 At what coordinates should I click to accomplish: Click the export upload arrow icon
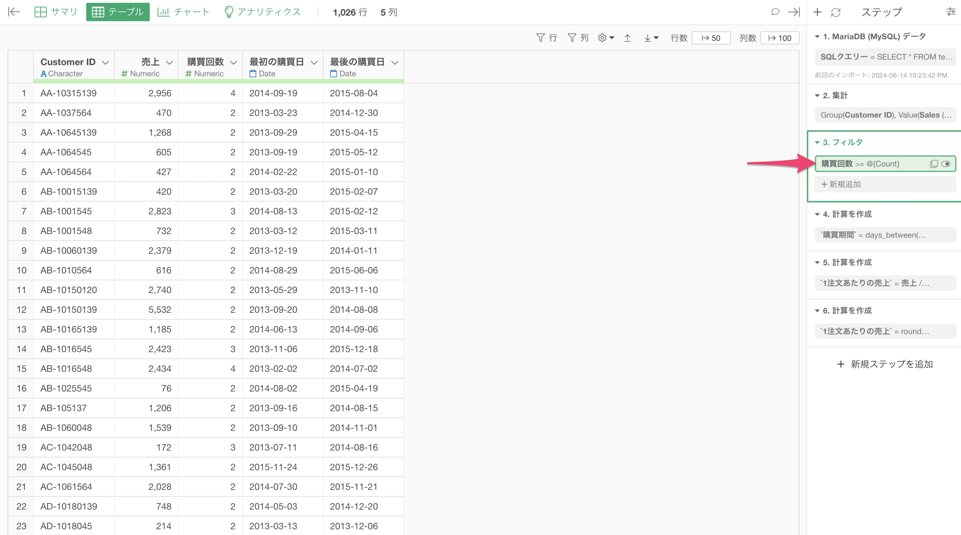point(627,38)
